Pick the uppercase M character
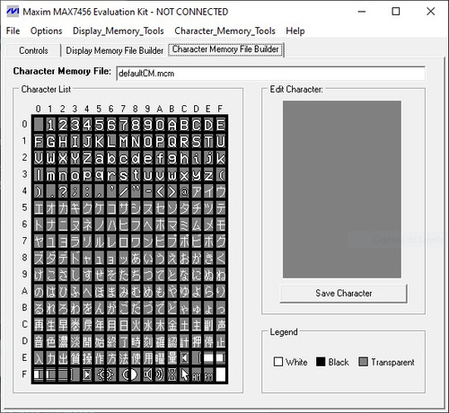The width and height of the screenshot is (449, 413). (x=124, y=141)
